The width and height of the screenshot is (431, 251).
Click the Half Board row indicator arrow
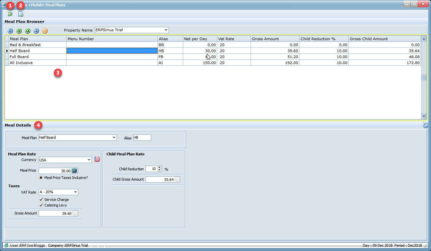click(x=7, y=51)
